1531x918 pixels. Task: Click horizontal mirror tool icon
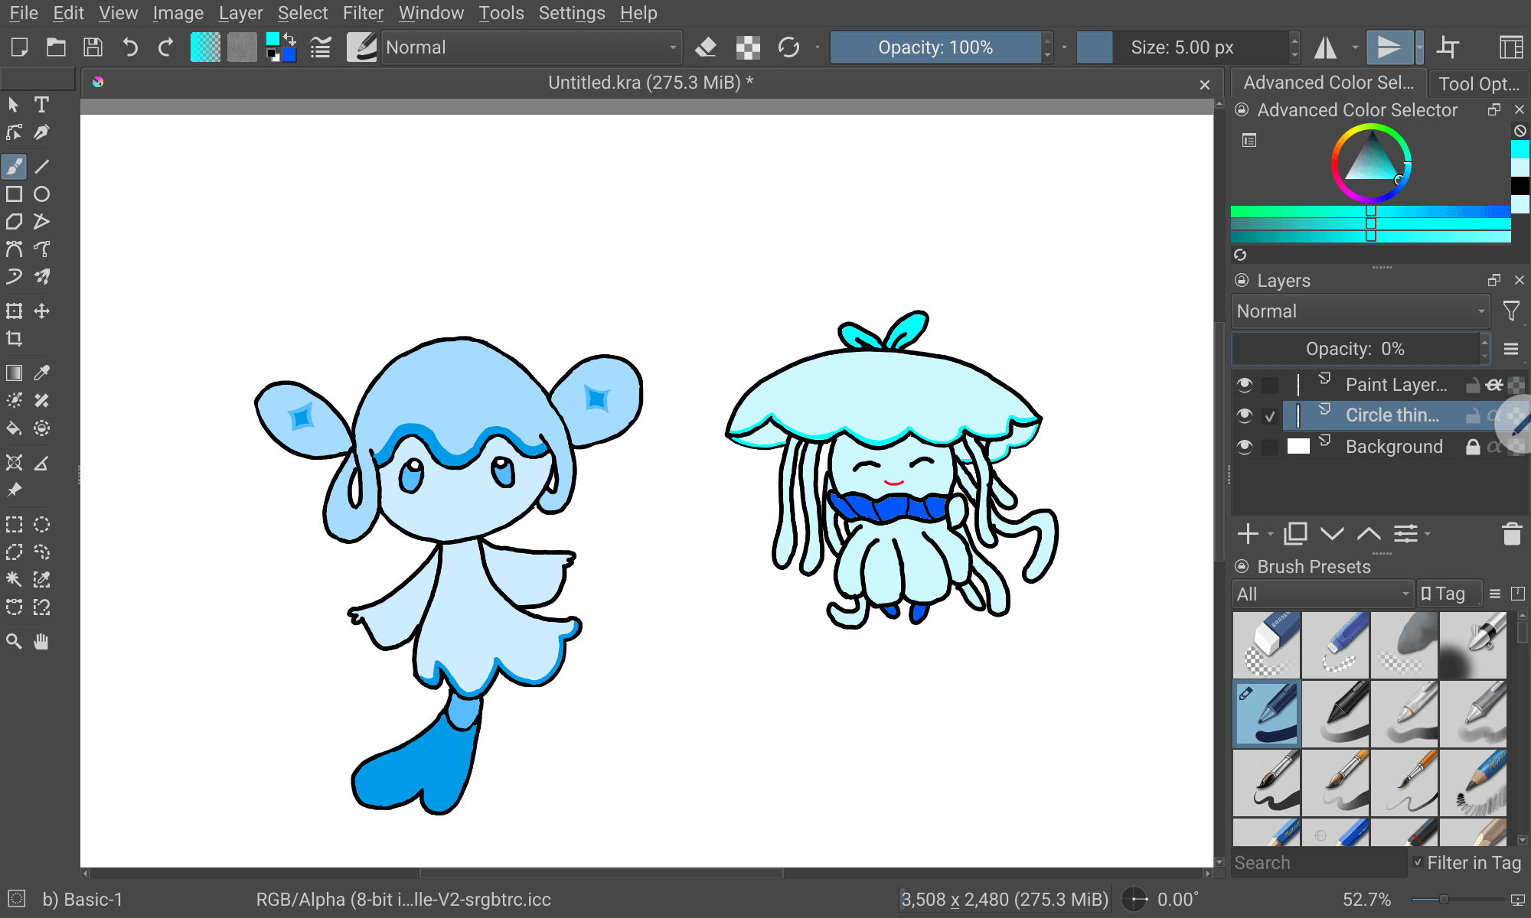pyautogui.click(x=1326, y=47)
